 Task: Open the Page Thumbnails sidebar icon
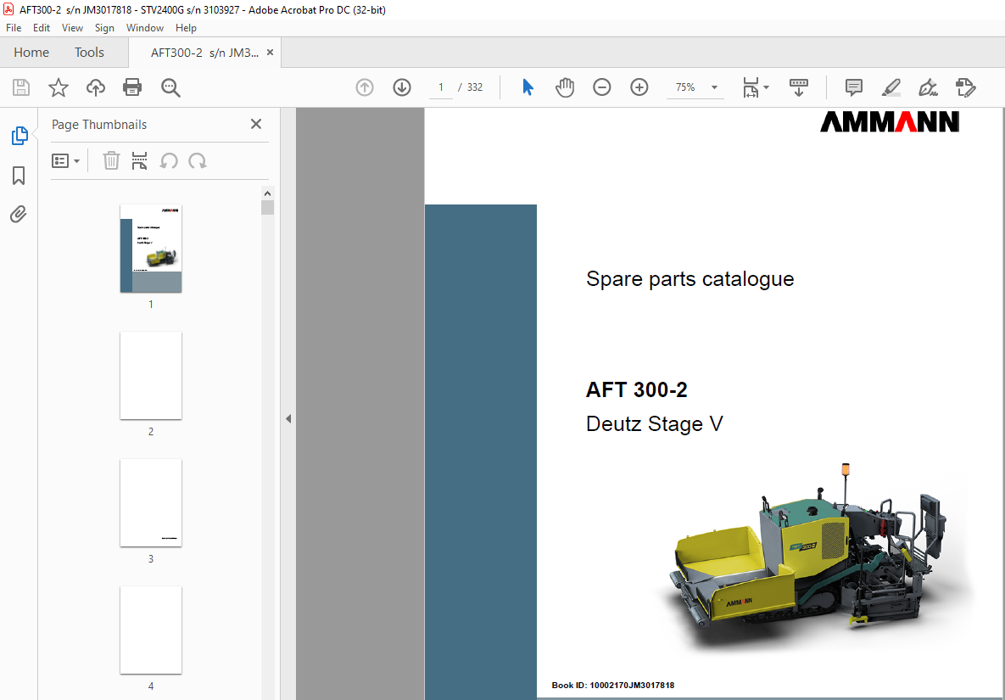20,136
